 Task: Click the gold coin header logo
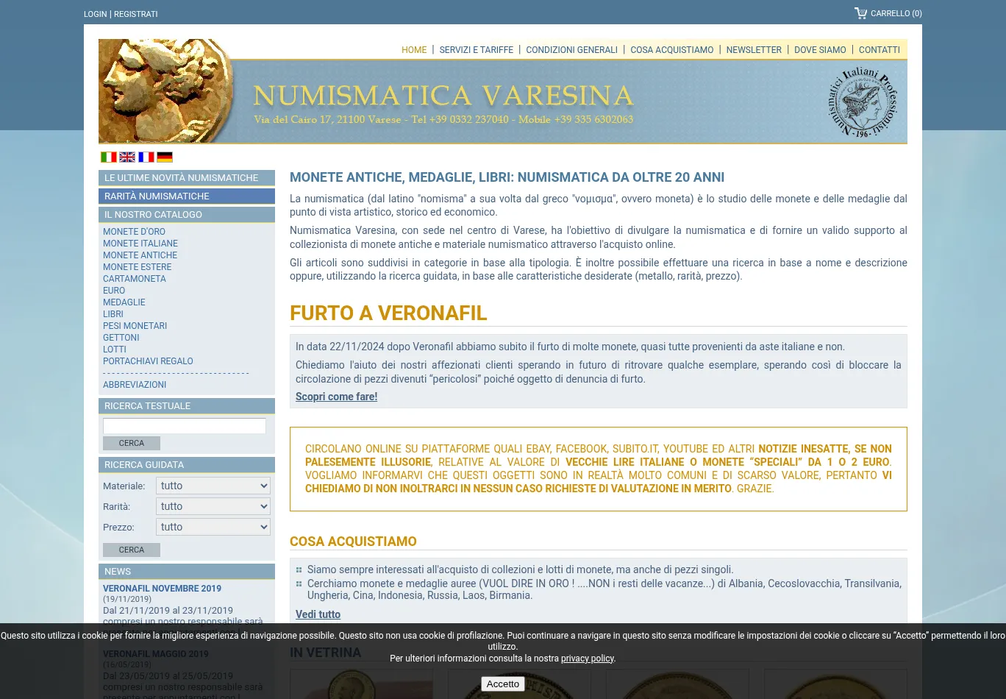coord(166,91)
